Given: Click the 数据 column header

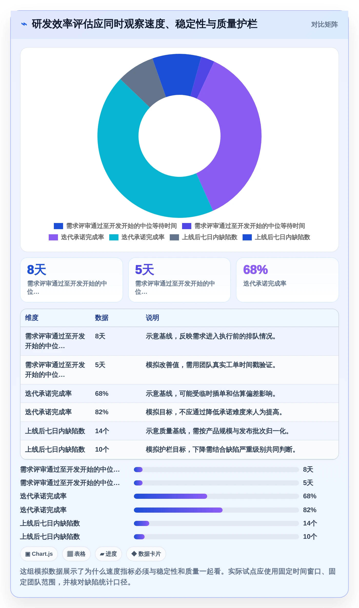Looking at the screenshot, I should pyautogui.click(x=102, y=318).
